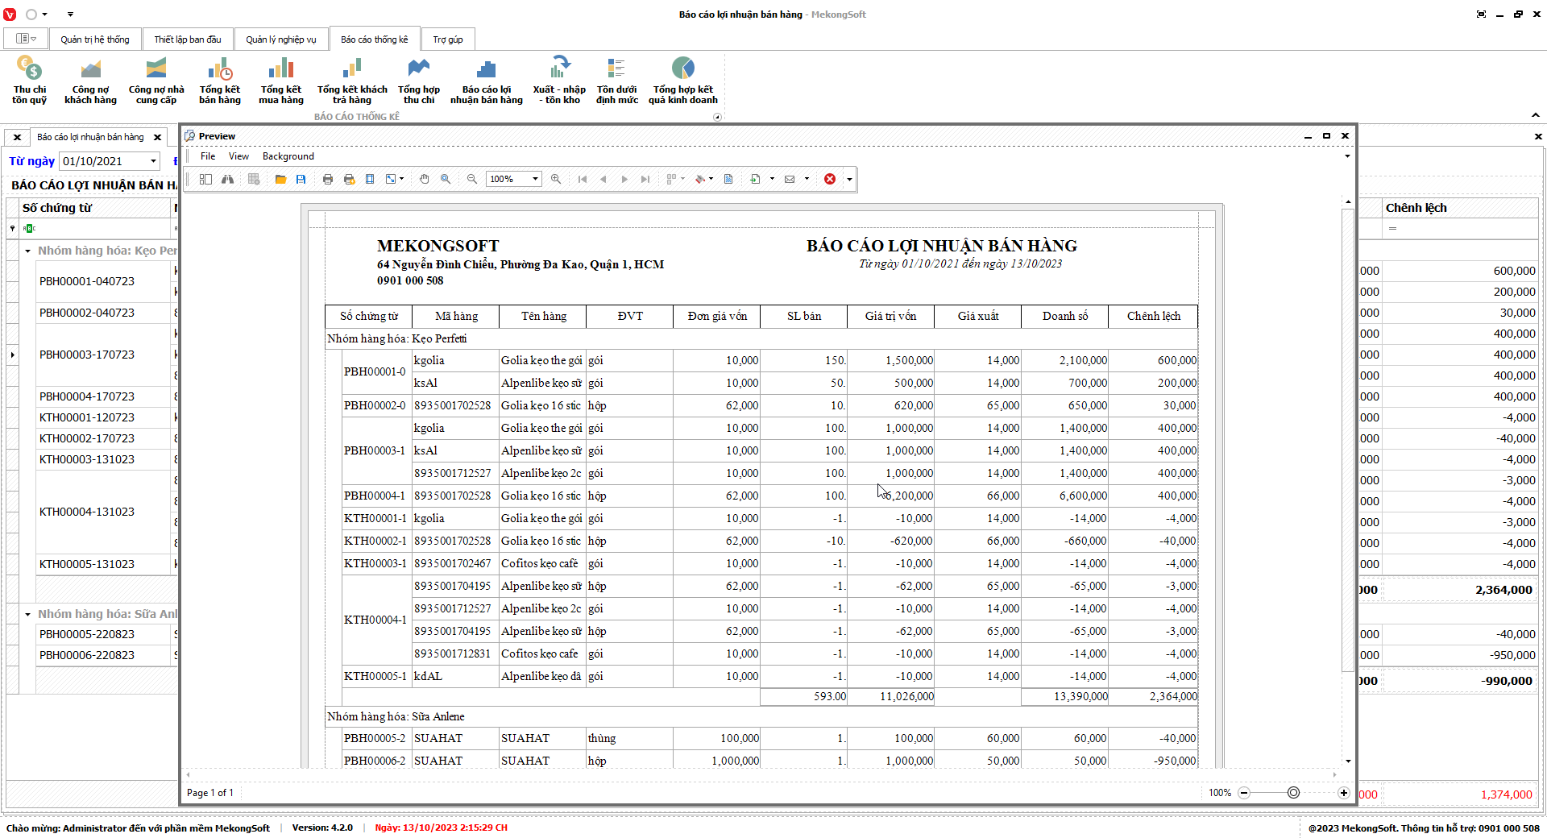Viewport: 1547px width, 838px height.
Task: Click the binoculars Search icon
Action: coord(228,179)
